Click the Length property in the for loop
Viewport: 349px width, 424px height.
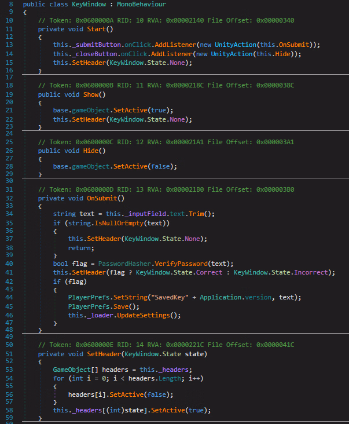click(x=170, y=378)
